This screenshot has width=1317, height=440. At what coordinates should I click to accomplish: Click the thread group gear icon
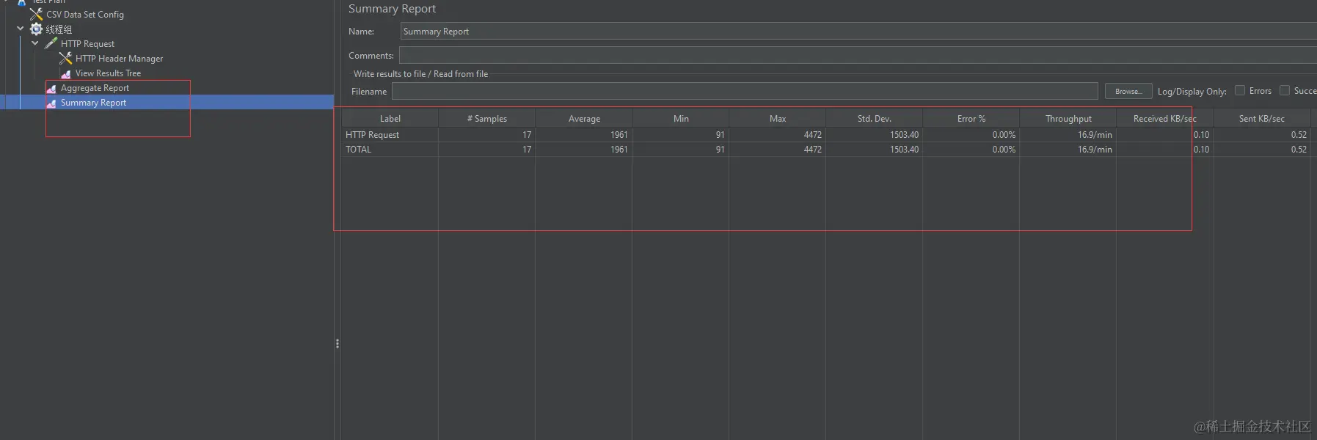coord(36,29)
